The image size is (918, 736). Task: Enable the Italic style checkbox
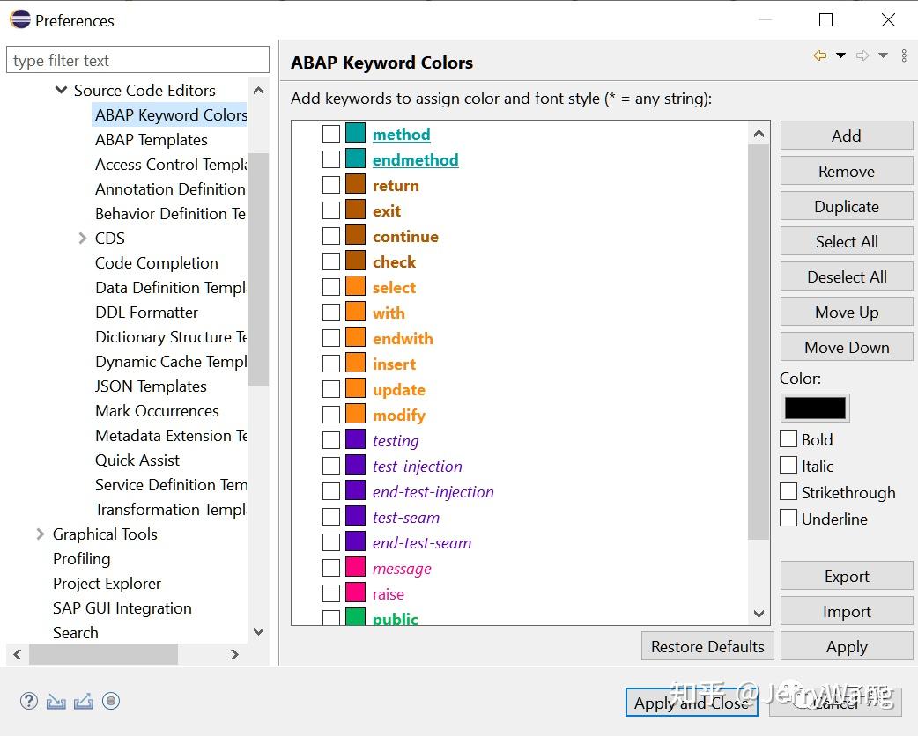click(x=788, y=466)
